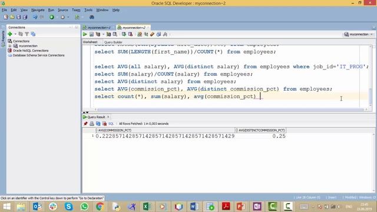Open the Help menu
Screen dimensions: 377x212
(116, 10)
